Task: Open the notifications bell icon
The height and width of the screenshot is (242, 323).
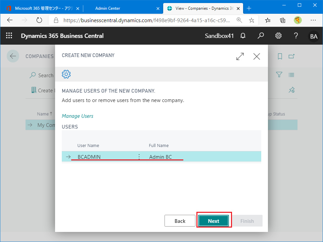Action: coord(243,36)
